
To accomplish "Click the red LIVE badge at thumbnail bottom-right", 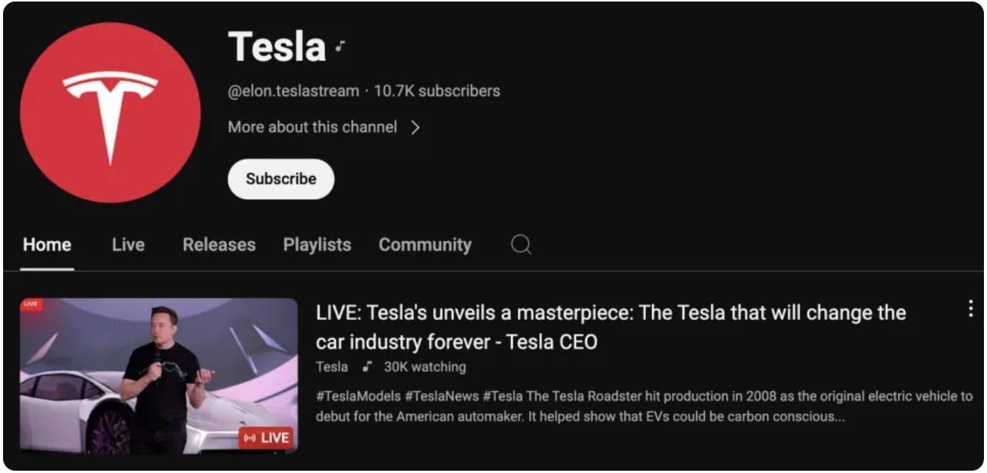I will (x=266, y=438).
